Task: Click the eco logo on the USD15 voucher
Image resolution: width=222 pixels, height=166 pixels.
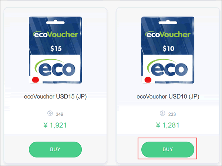Action: click(x=55, y=68)
